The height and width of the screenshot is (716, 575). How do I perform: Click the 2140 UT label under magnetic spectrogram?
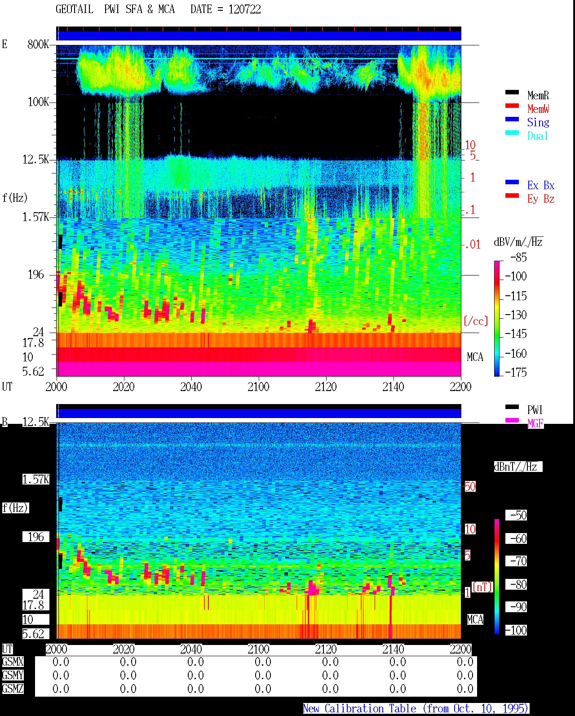393,649
